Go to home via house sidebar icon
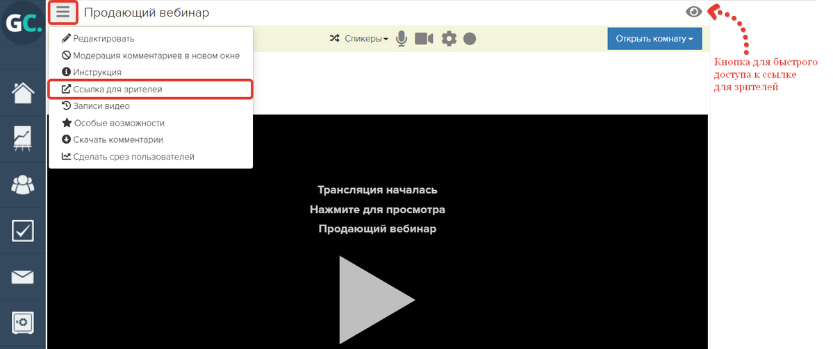833x349 pixels. 23,94
